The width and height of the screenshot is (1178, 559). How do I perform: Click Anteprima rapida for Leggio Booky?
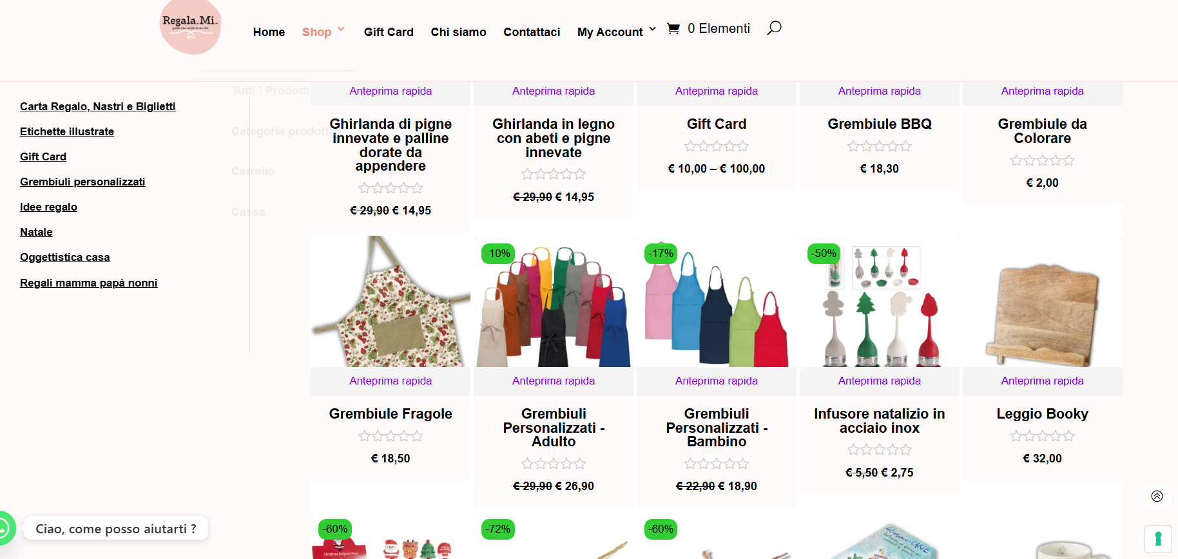coord(1042,381)
